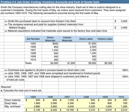
Task: Click the 'of total job costs.' line
Action: (x=16, y=80)
